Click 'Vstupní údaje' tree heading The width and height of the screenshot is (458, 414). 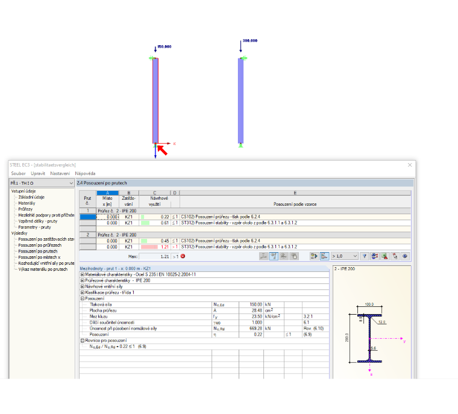(x=24, y=191)
